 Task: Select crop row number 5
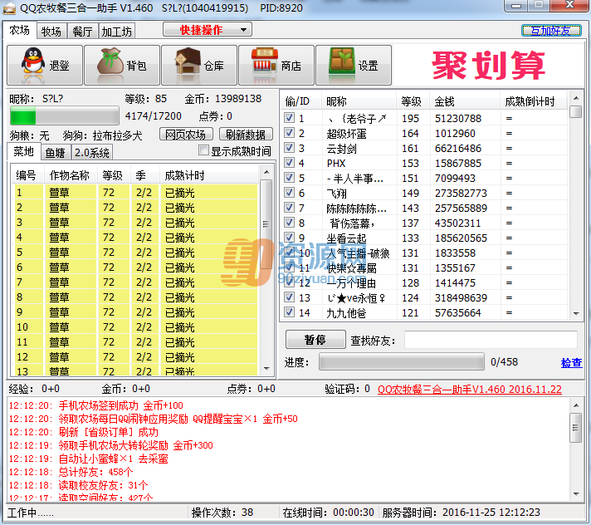(x=136, y=253)
